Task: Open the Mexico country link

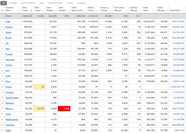Action: [x=9, y=109]
